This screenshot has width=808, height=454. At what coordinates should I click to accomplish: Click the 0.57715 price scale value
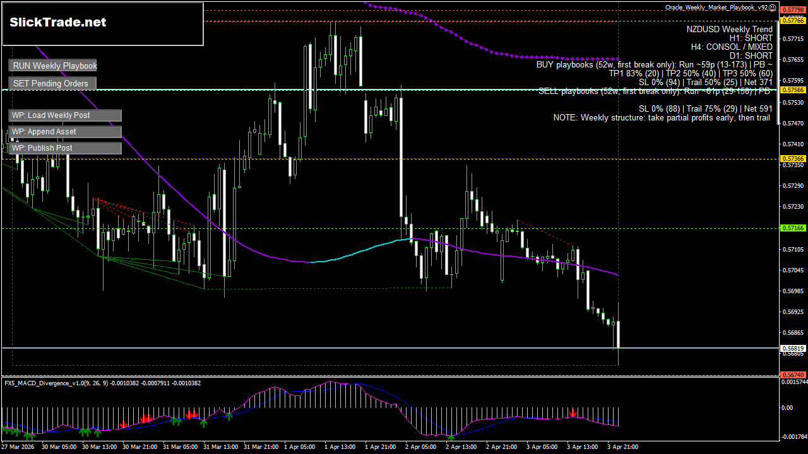pyautogui.click(x=793, y=39)
